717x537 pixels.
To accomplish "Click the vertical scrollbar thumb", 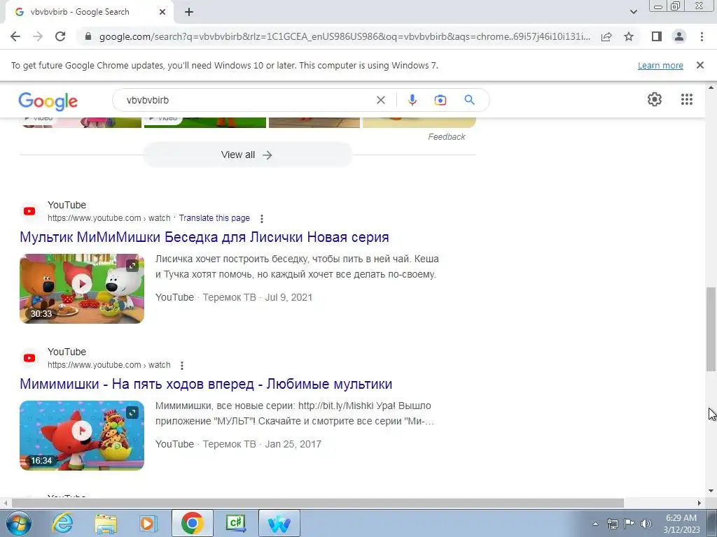I will [x=711, y=329].
